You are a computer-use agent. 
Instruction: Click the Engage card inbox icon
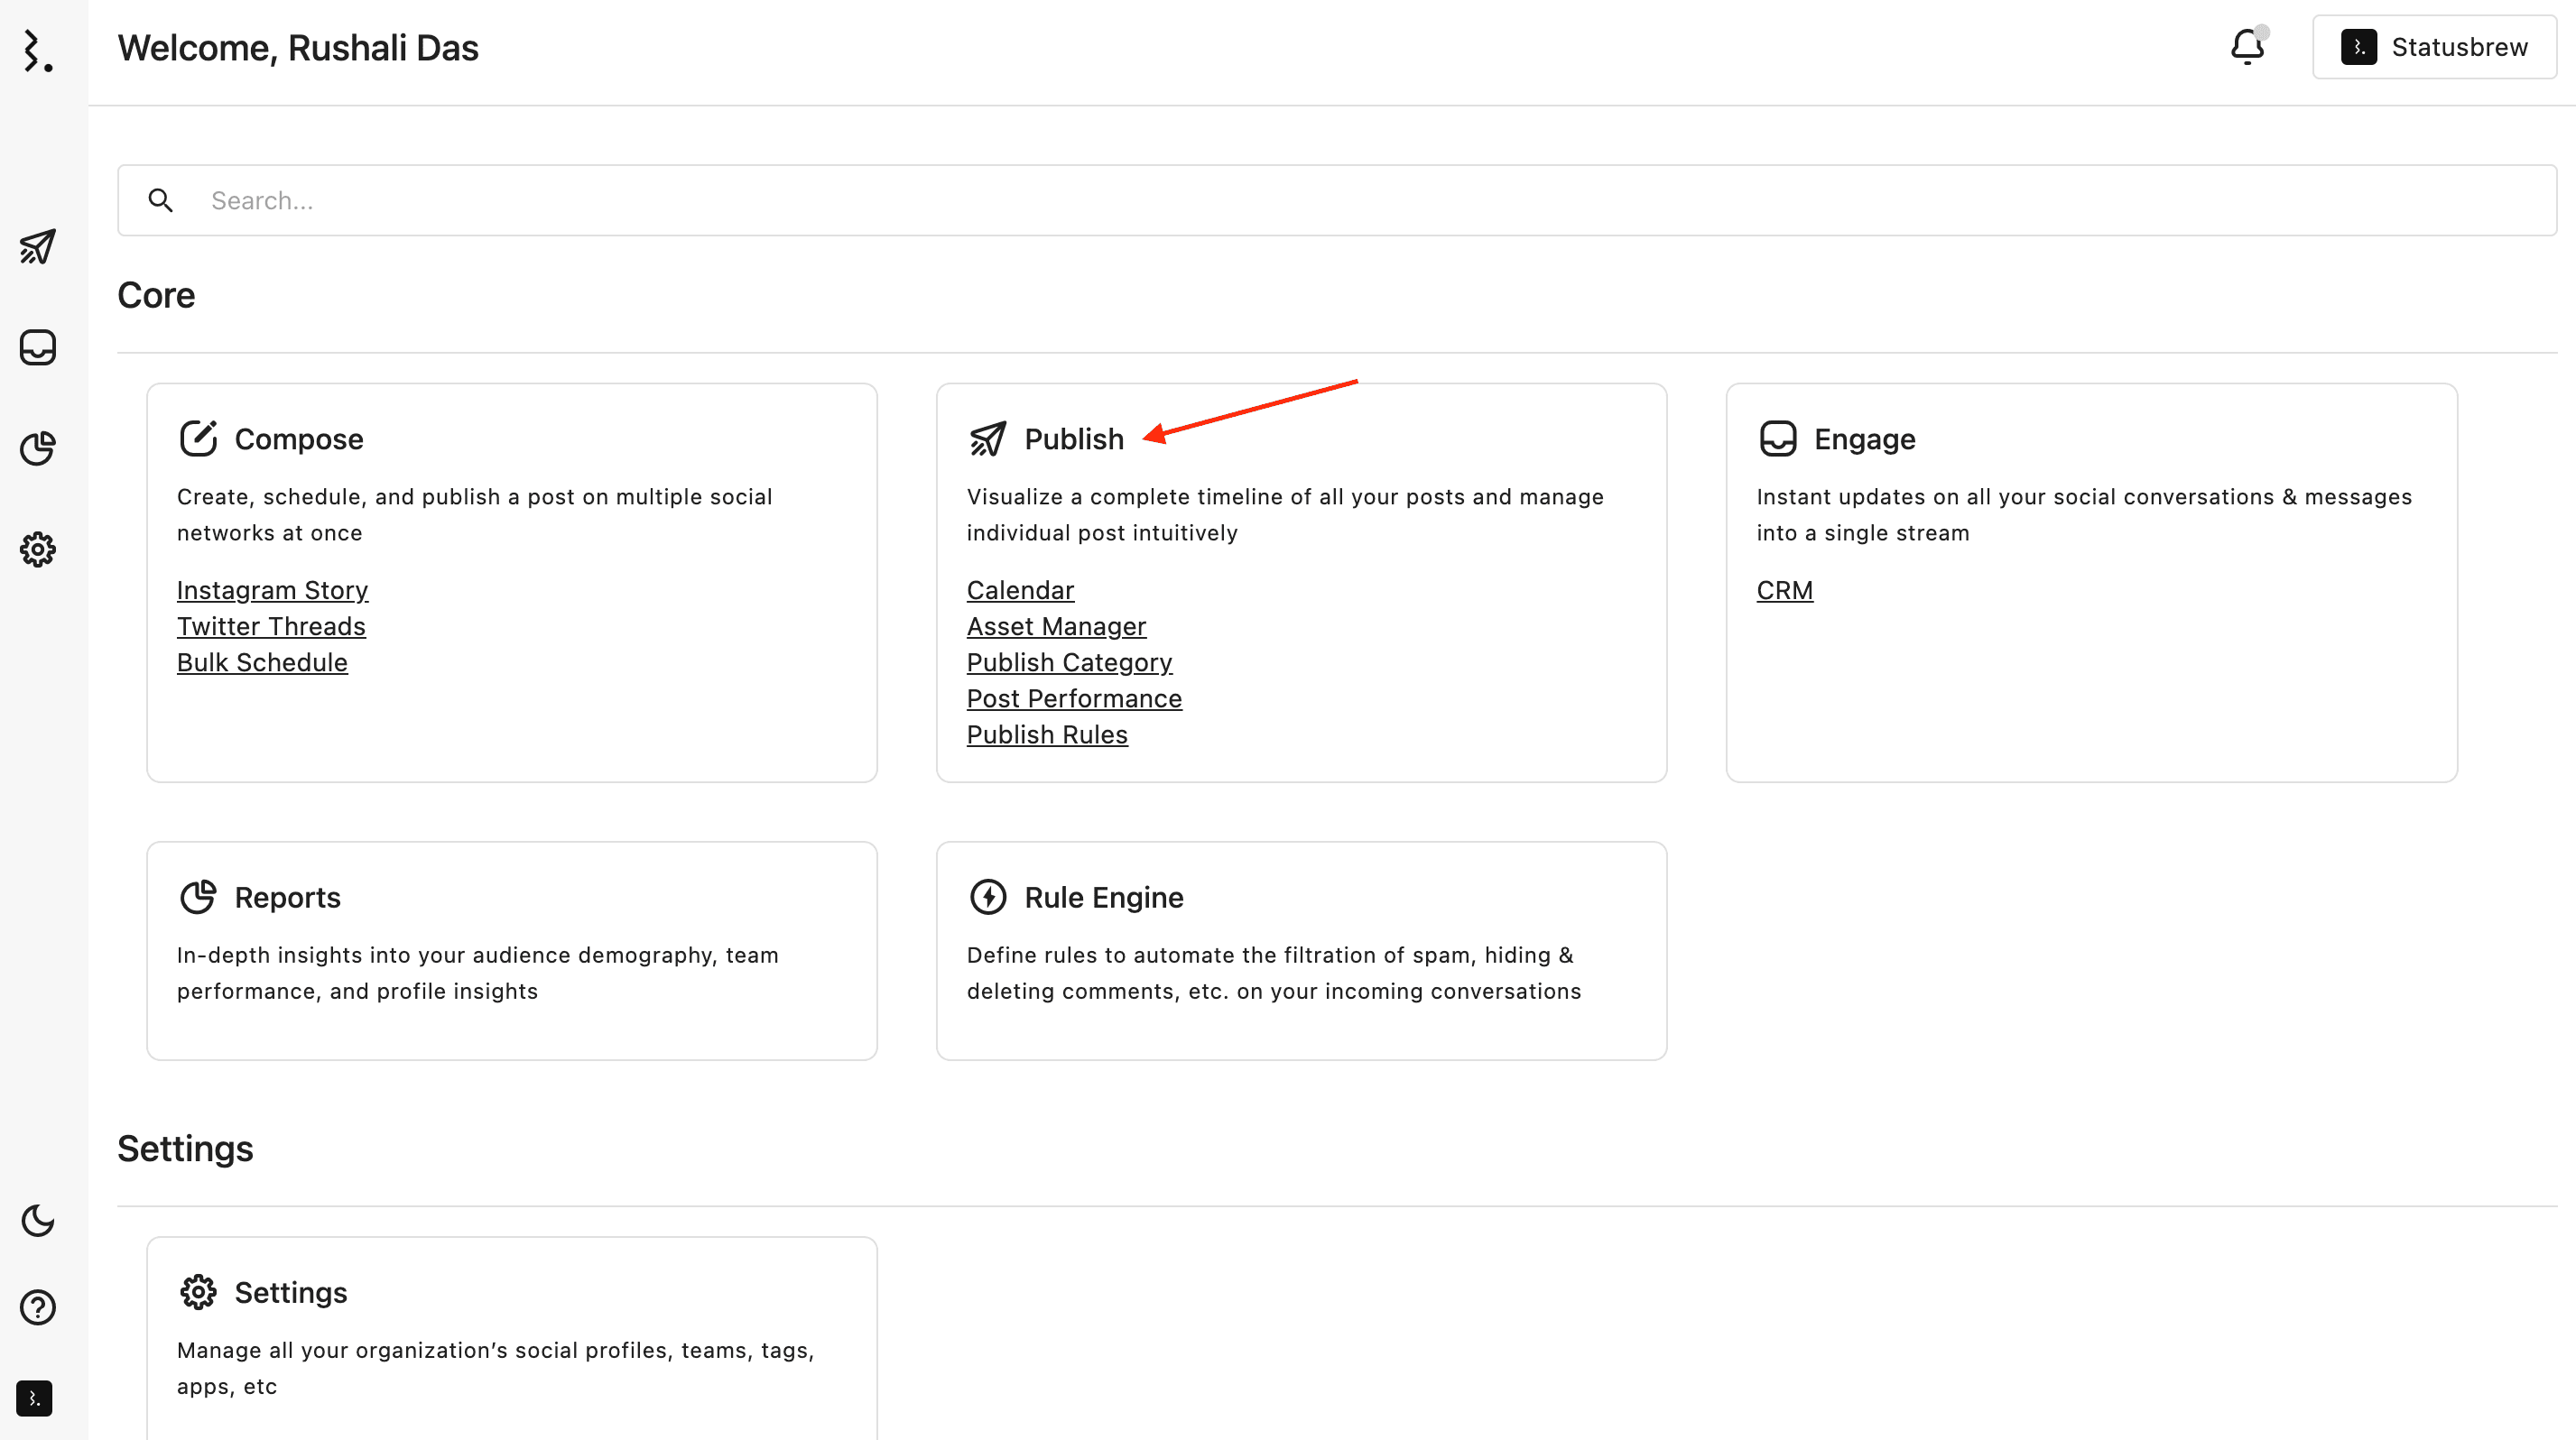[1778, 438]
